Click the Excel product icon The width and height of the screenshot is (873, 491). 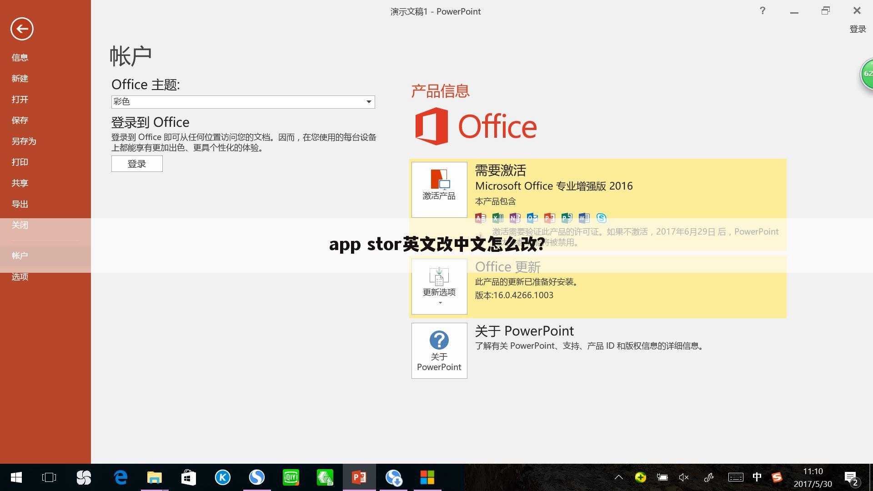coord(498,218)
